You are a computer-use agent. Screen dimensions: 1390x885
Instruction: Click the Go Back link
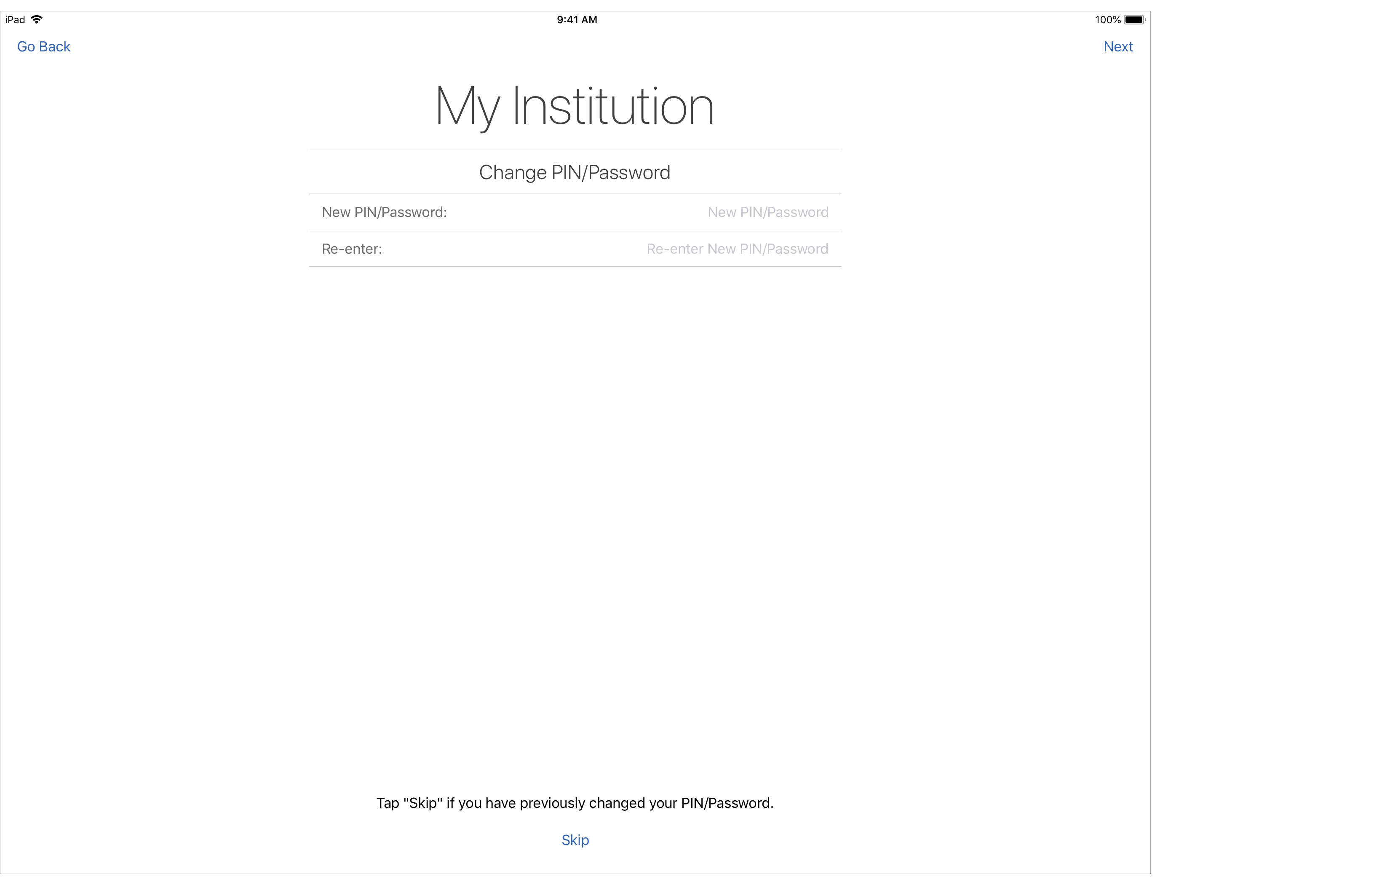coord(43,46)
